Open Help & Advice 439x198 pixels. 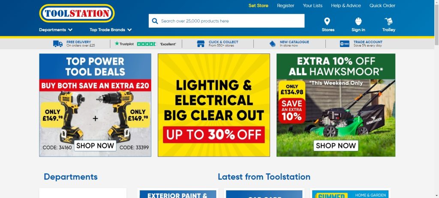click(x=346, y=6)
